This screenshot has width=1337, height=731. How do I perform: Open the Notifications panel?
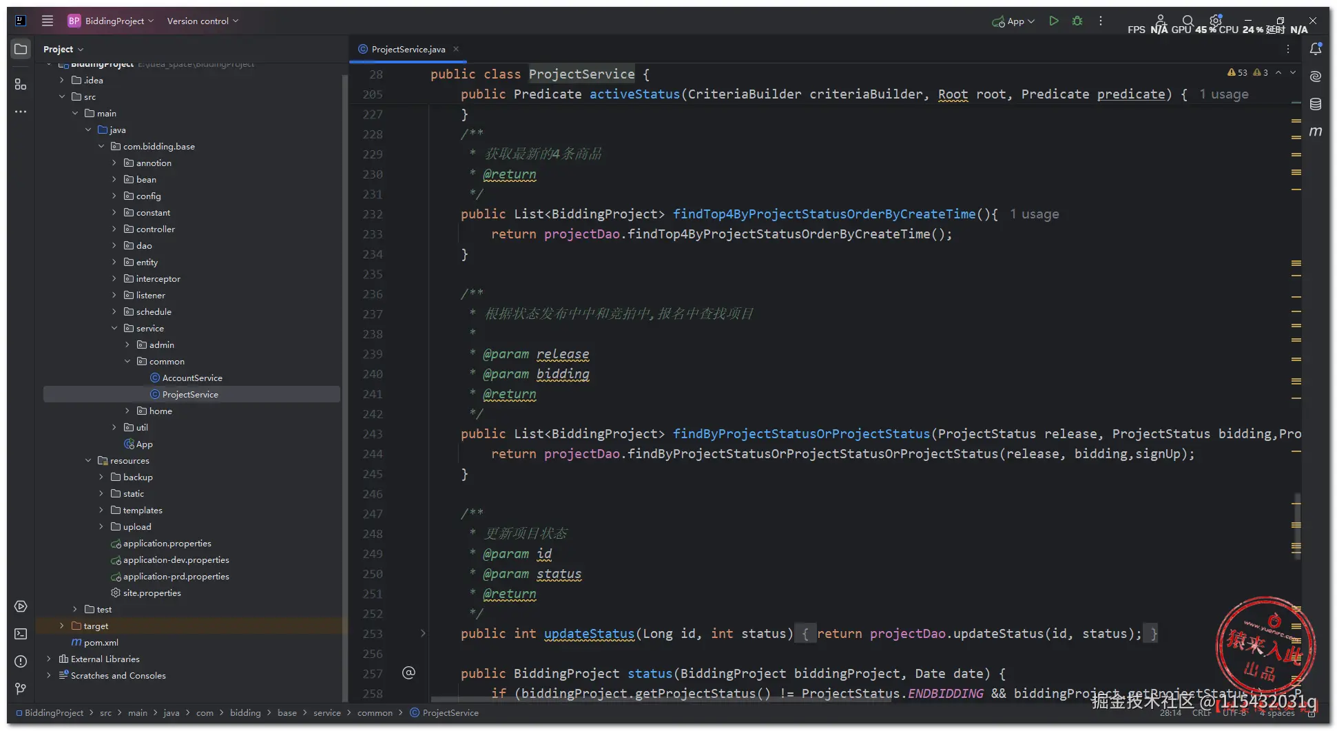coord(1316,49)
